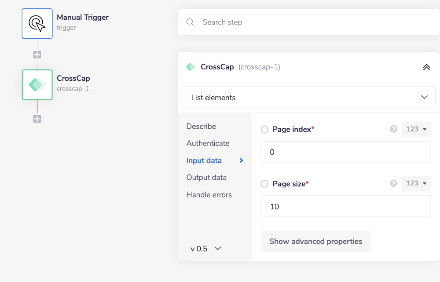Go to the Authenticate section
This screenshot has width=440, height=282.
click(x=208, y=143)
